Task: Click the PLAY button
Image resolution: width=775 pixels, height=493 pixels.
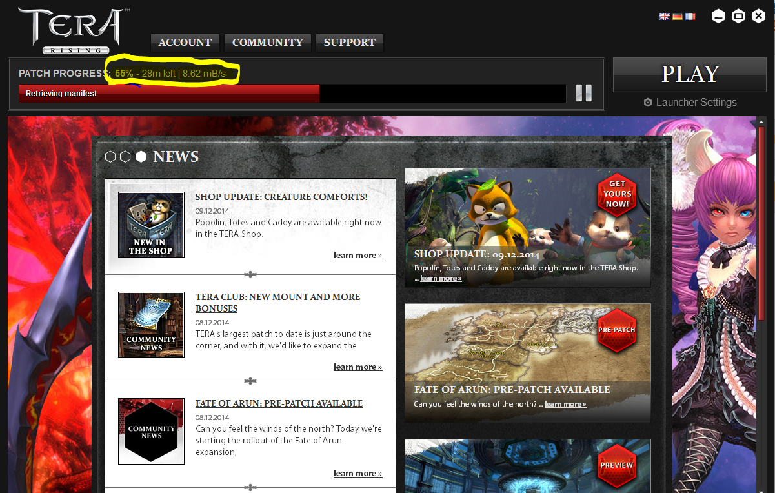Action: (690, 75)
